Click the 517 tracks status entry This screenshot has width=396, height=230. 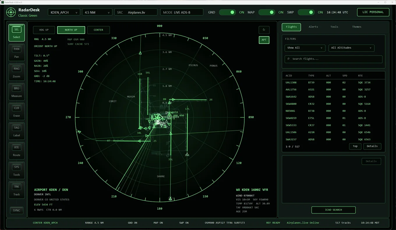[x=343, y=223]
